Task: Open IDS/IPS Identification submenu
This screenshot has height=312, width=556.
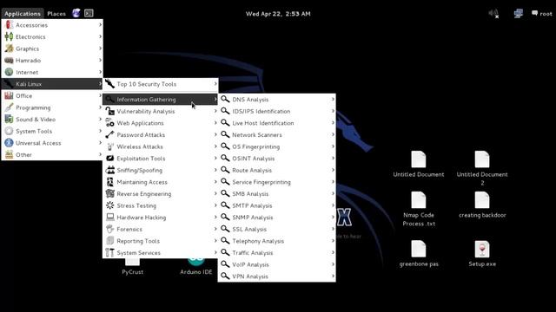Action: pos(276,111)
